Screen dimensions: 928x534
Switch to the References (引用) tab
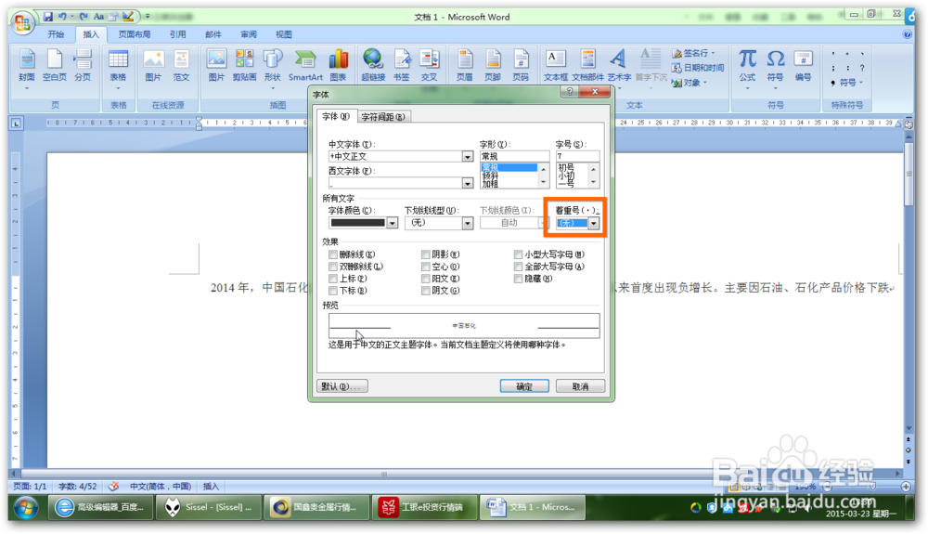(177, 34)
